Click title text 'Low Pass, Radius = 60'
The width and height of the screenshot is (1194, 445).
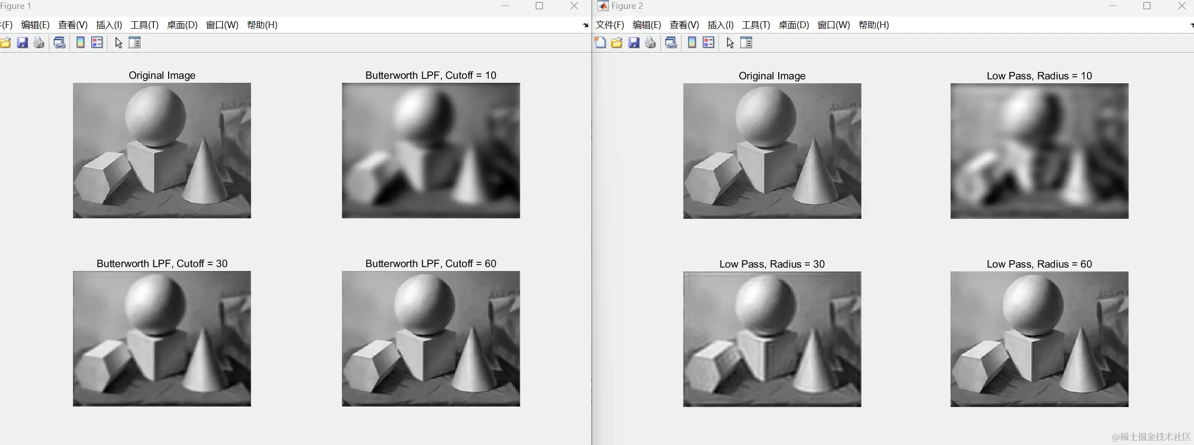pos(1040,264)
